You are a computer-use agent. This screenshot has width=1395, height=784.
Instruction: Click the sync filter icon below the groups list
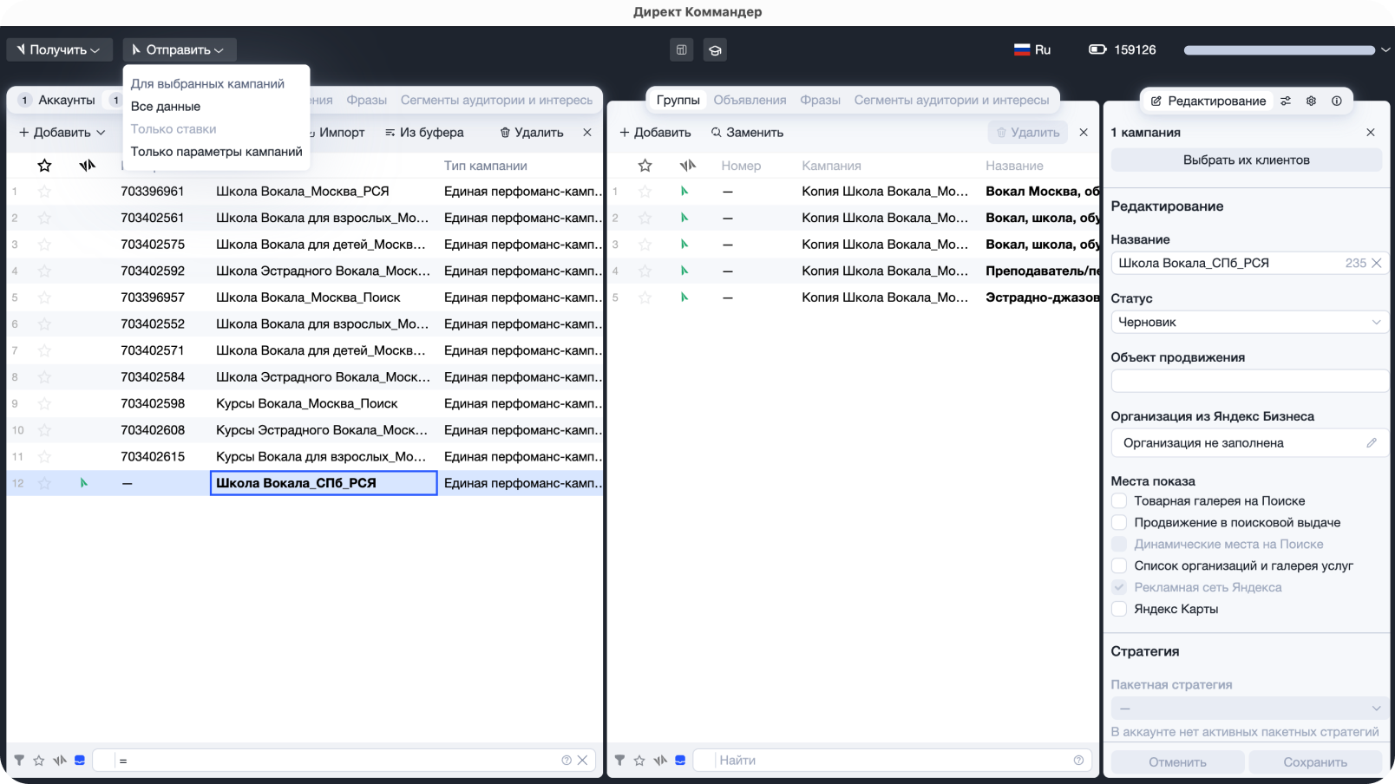pyautogui.click(x=660, y=761)
